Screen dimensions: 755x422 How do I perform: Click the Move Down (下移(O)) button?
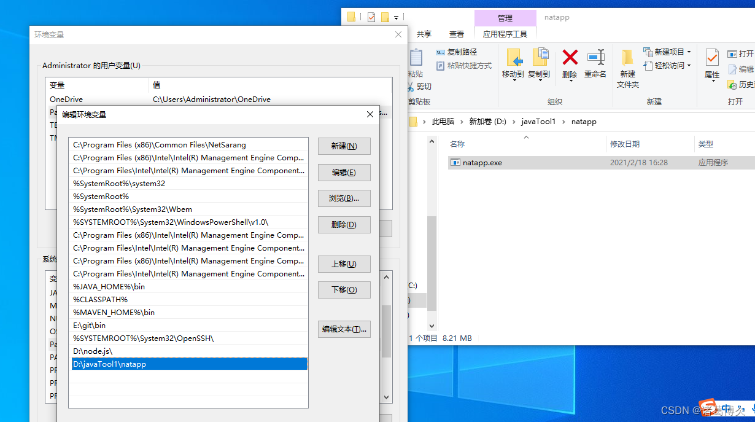coord(344,290)
